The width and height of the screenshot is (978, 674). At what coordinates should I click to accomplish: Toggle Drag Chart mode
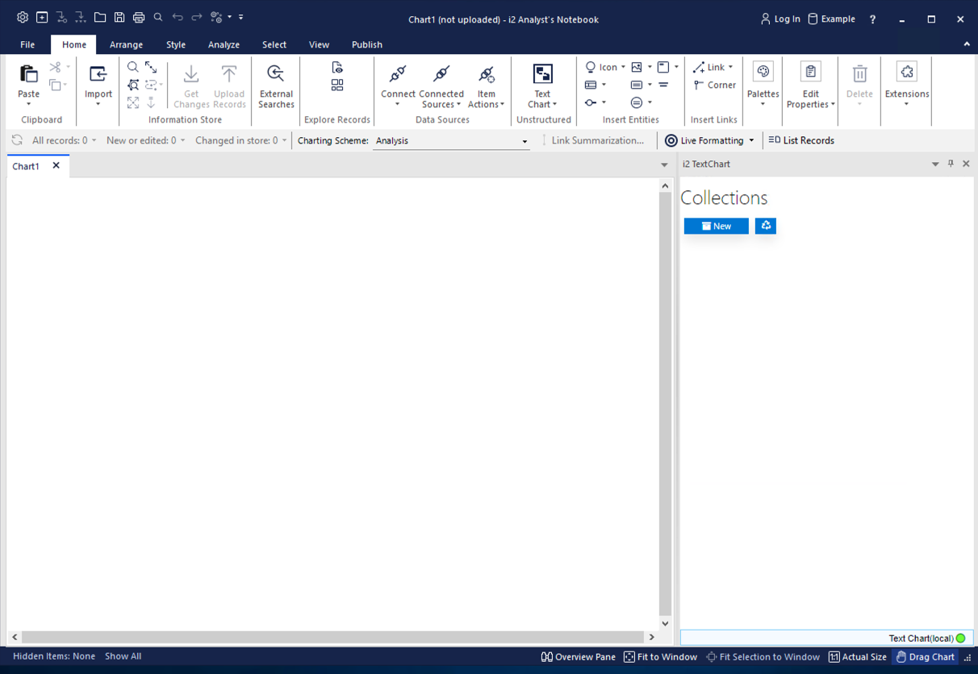click(925, 657)
